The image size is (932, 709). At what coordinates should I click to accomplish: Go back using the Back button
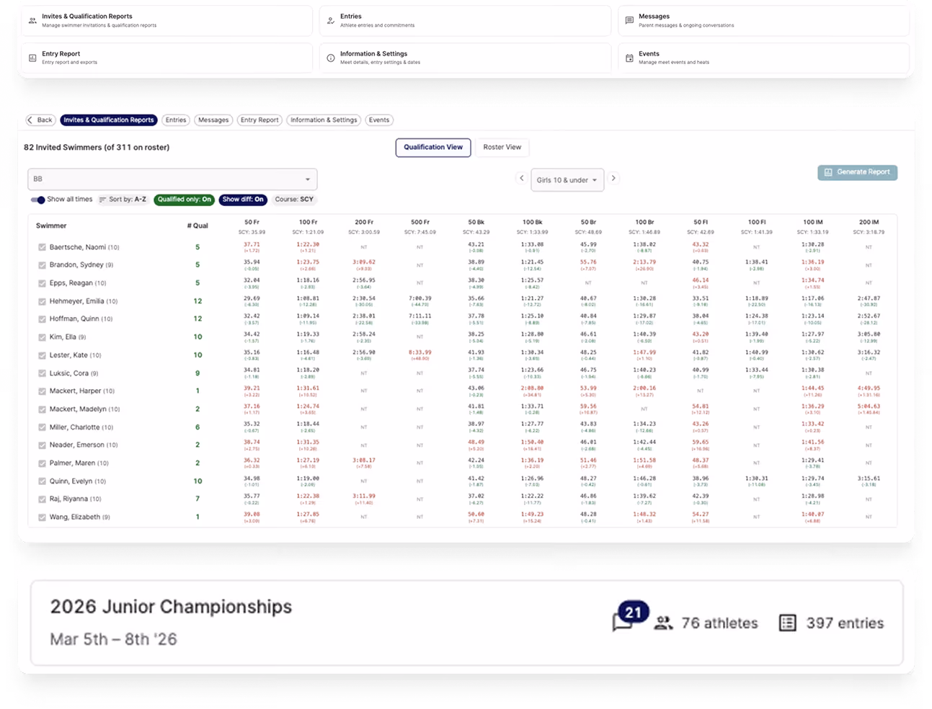click(40, 120)
